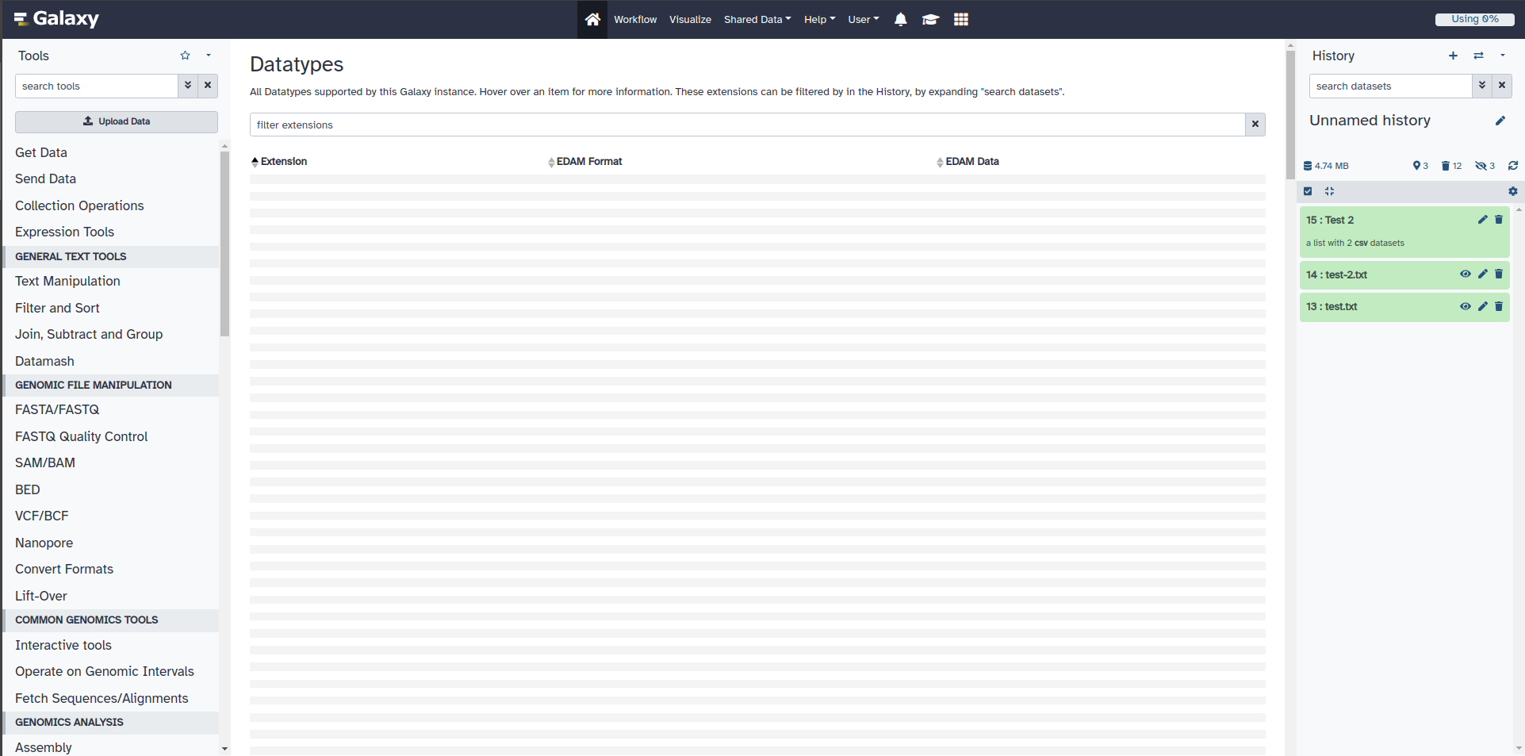Open the activity grid icon in the top bar
This screenshot has width=1525, height=756.
point(961,19)
